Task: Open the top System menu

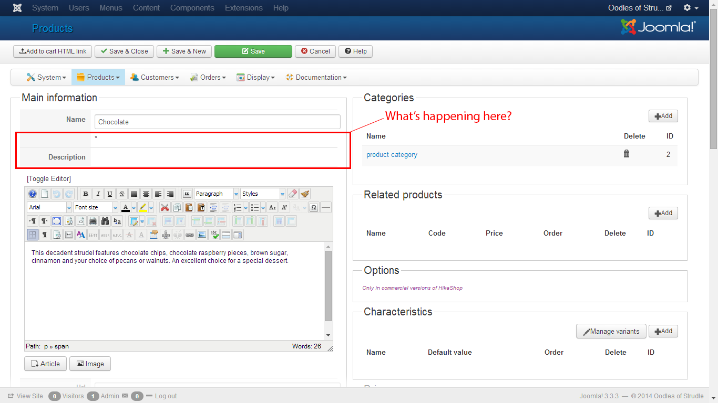Action: tap(45, 8)
